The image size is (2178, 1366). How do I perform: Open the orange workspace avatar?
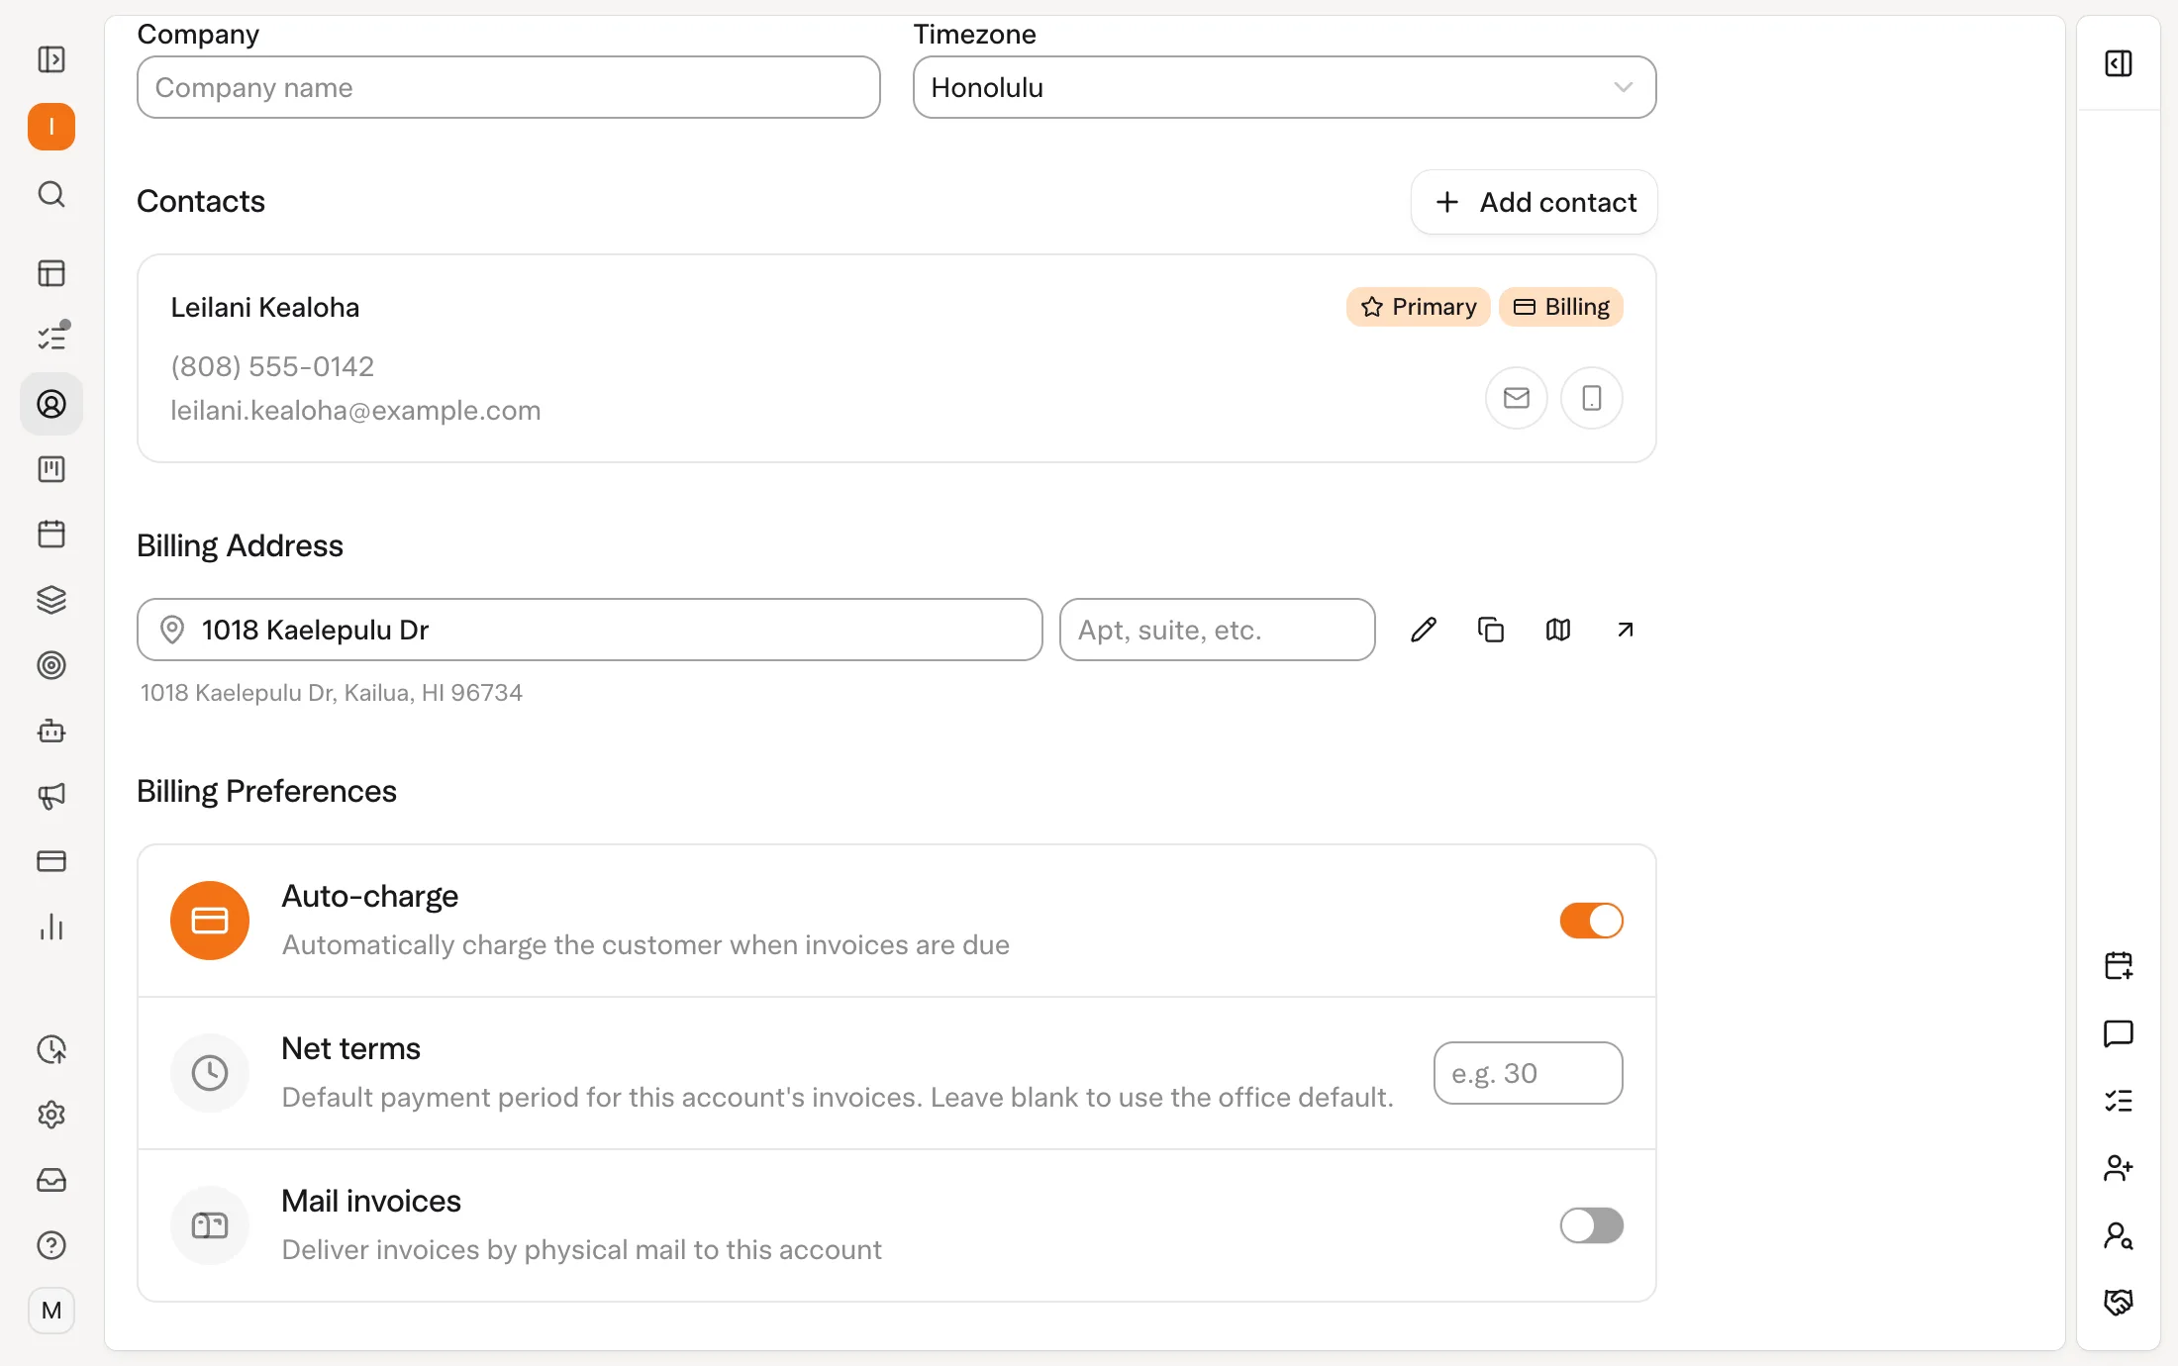click(51, 127)
